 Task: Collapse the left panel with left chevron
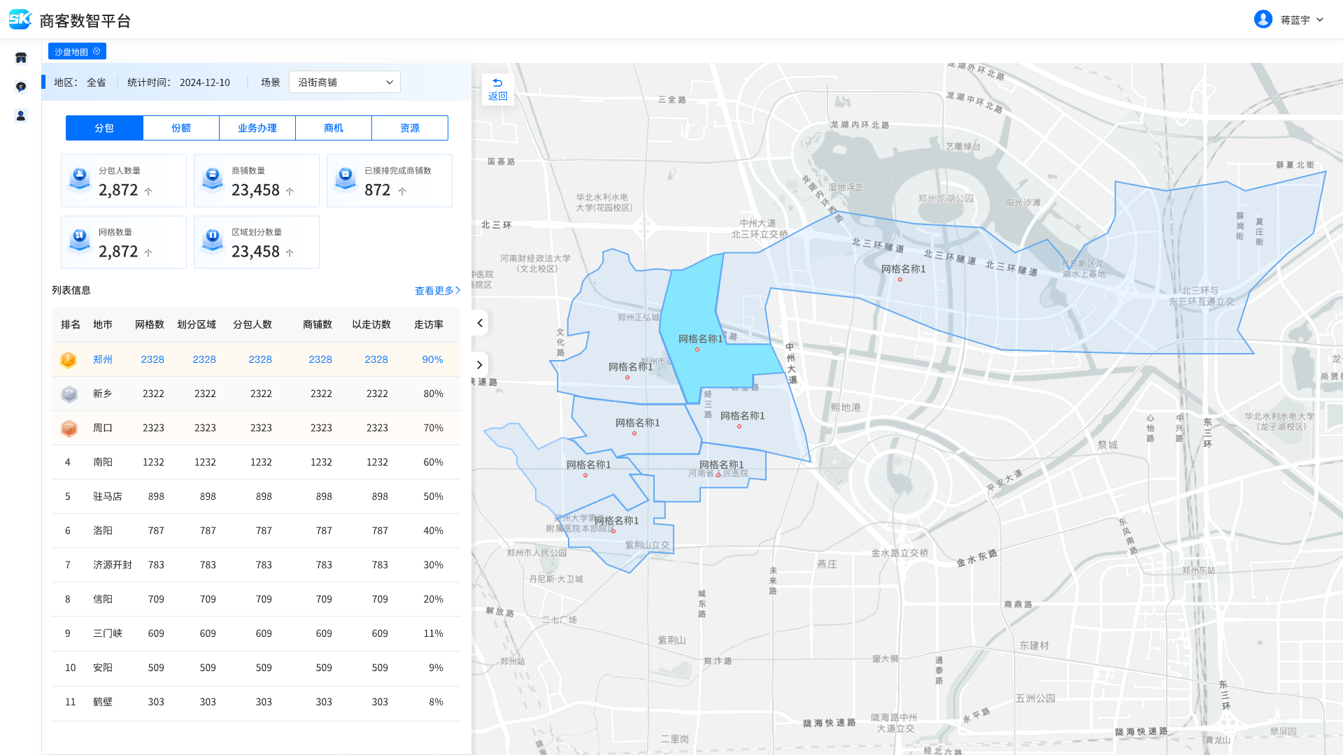tap(480, 323)
